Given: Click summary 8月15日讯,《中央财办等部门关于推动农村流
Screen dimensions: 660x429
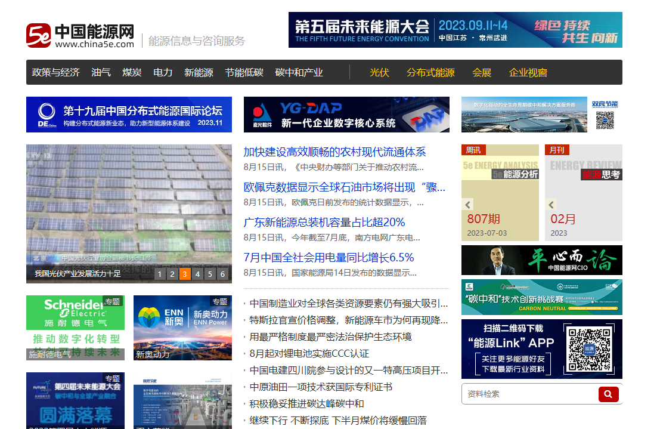Looking at the screenshot, I should (333, 168).
